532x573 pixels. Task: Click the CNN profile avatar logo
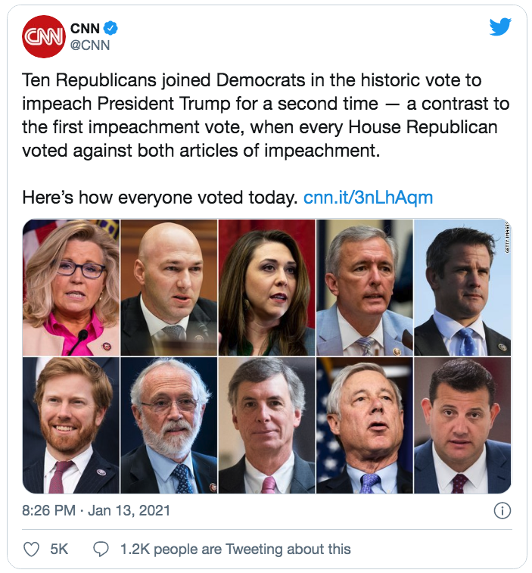tap(44, 36)
